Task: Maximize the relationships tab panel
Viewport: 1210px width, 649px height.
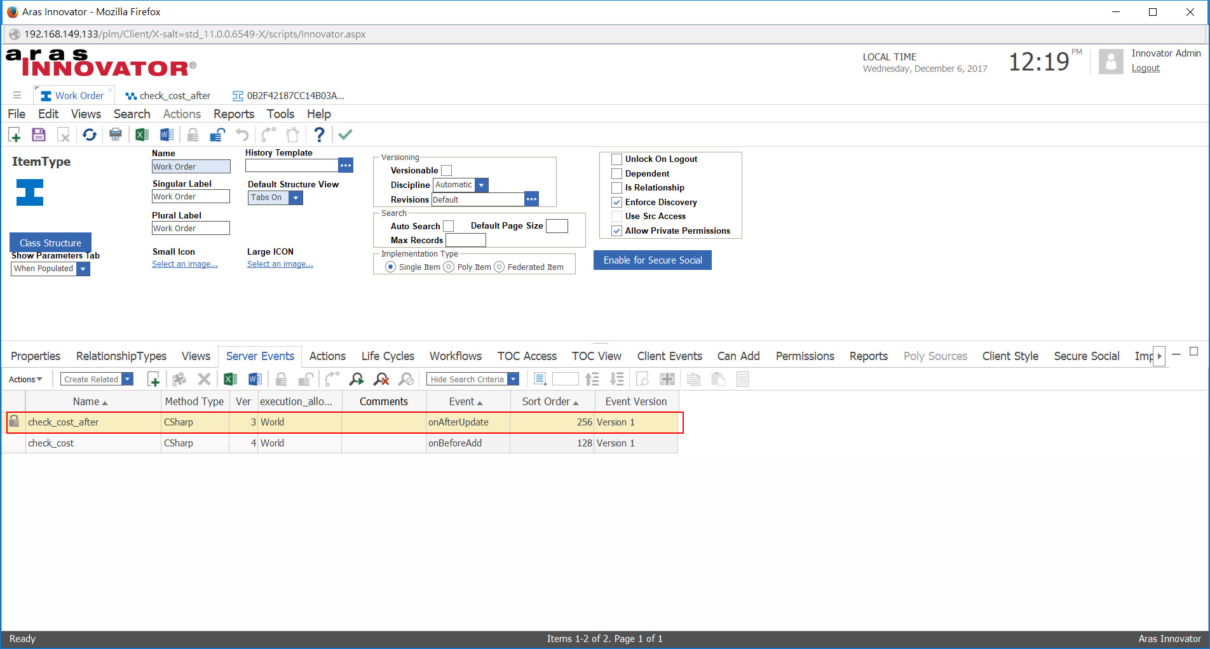Action: click(1193, 352)
